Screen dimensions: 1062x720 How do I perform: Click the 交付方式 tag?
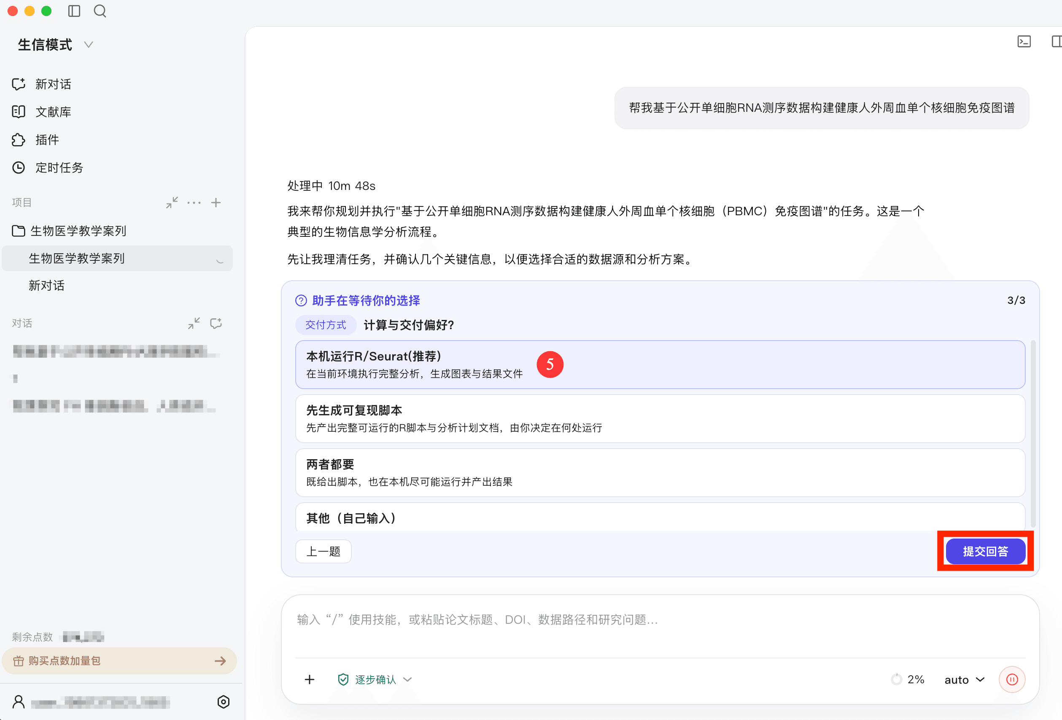(x=325, y=325)
